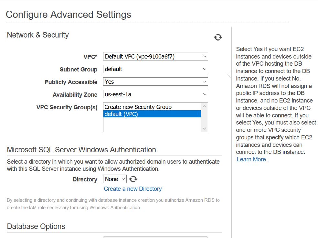The image size is (318, 238).
Task: Open the Learn More link
Action: tap(251, 159)
